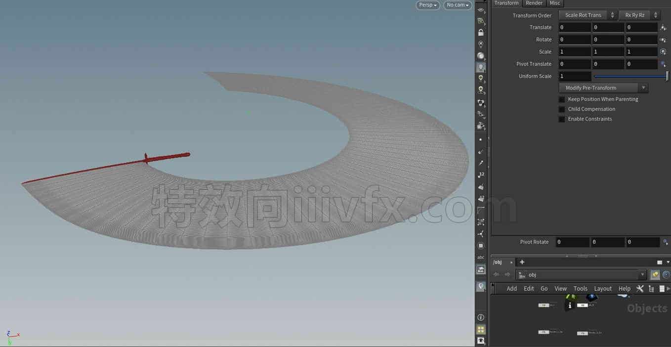Switch to the Render tab
Image resolution: width=671 pixels, height=347 pixels.
(x=534, y=3)
